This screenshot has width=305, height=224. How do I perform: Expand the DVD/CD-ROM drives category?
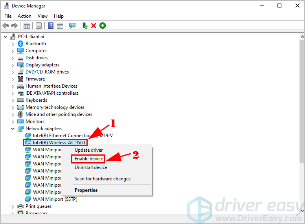pyautogui.click(x=13, y=72)
